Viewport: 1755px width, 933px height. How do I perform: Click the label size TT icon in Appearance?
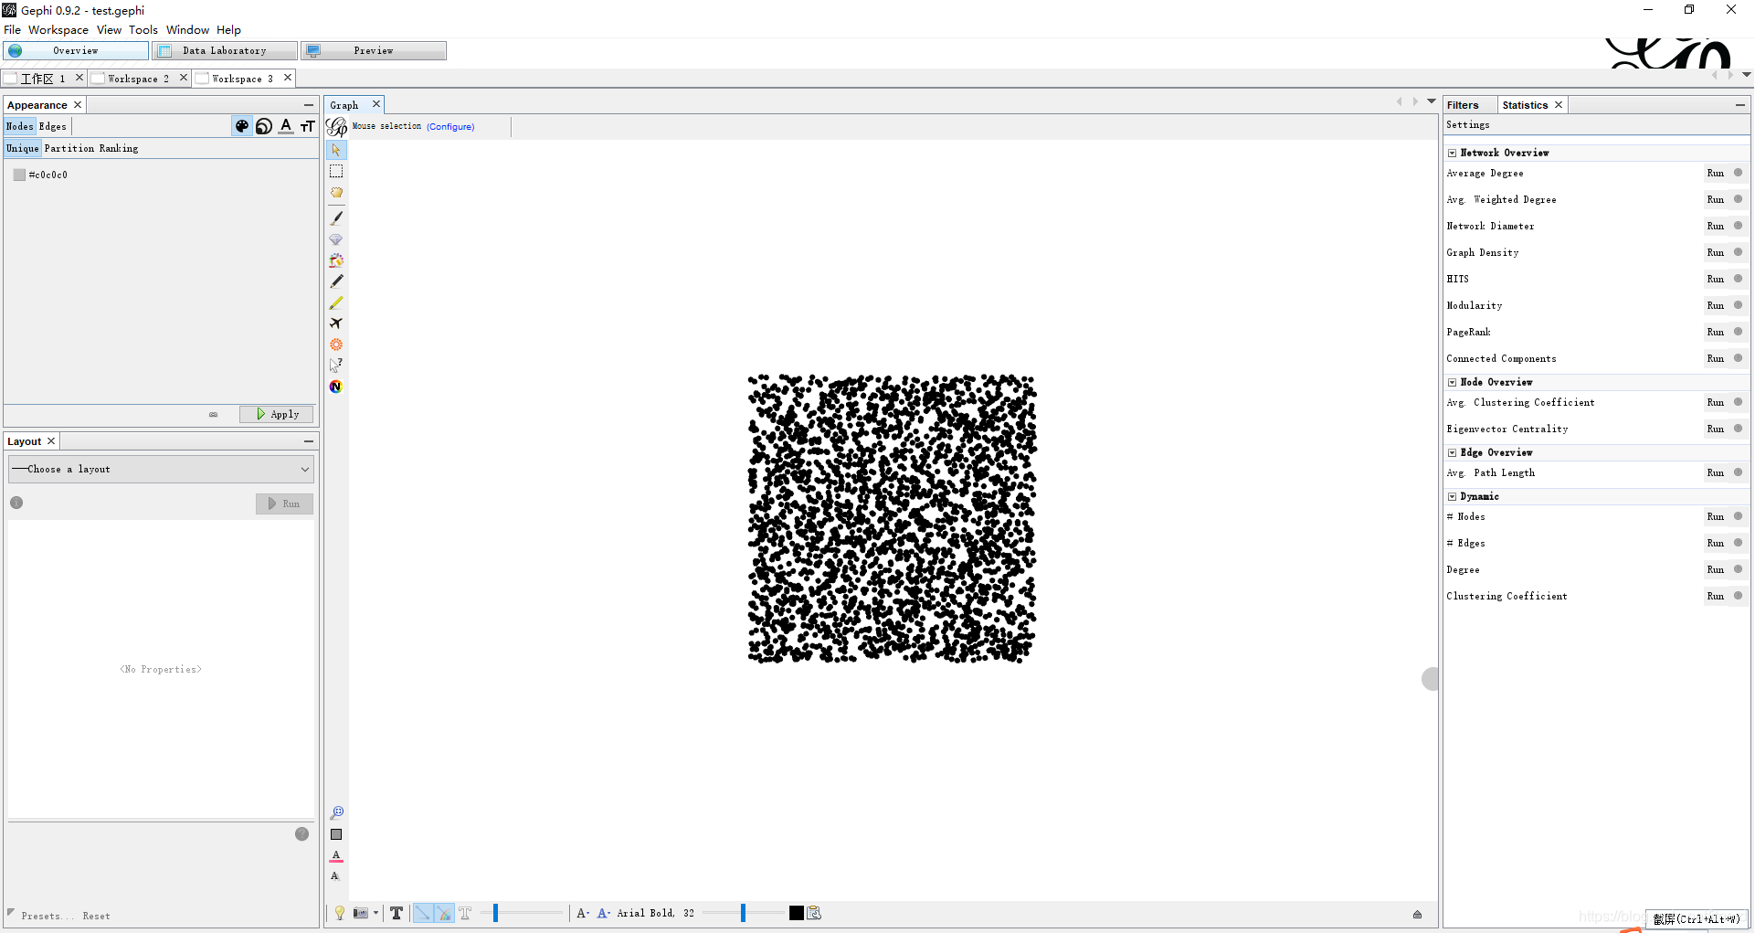308,126
